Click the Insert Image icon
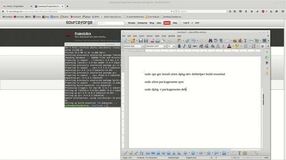The image size is (286, 160). pyautogui.click(x=235, y=40)
